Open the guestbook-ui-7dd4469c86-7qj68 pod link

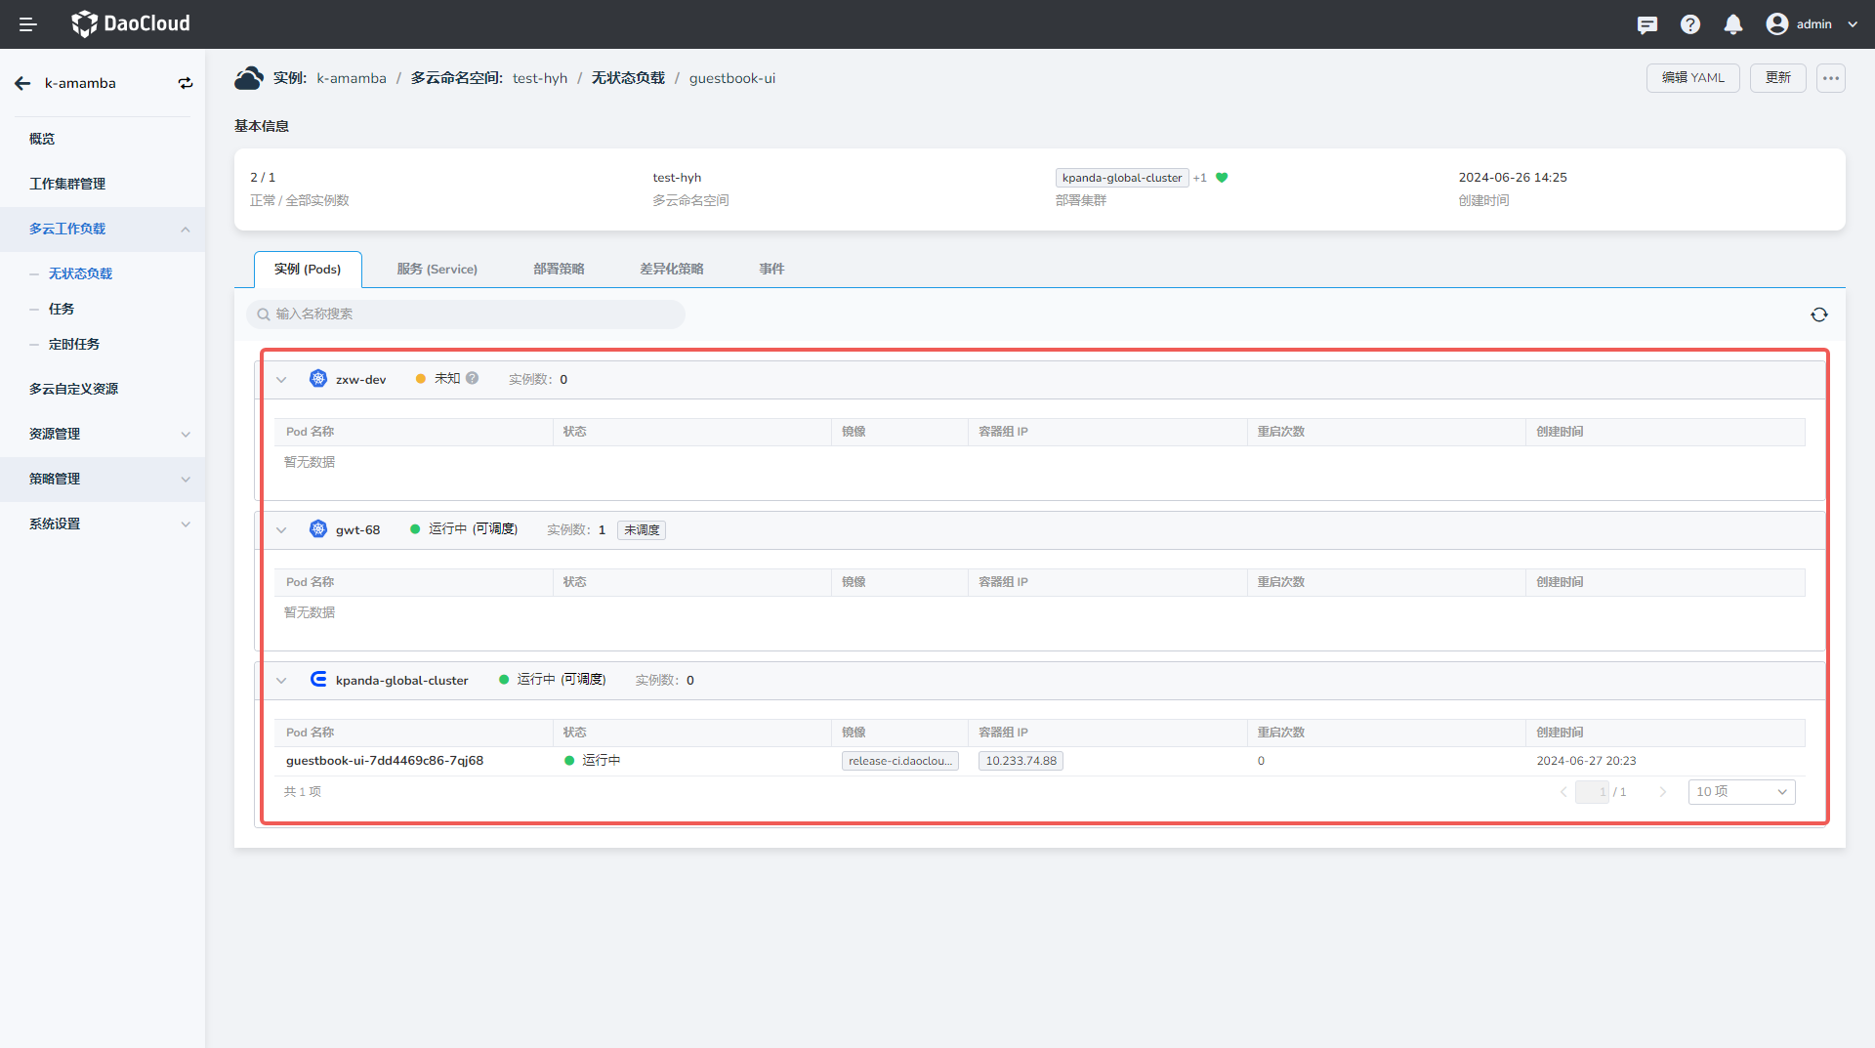click(x=385, y=761)
